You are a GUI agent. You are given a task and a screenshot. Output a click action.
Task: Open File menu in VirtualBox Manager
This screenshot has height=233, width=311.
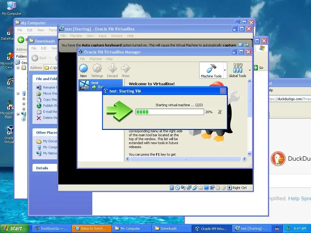point(82,59)
